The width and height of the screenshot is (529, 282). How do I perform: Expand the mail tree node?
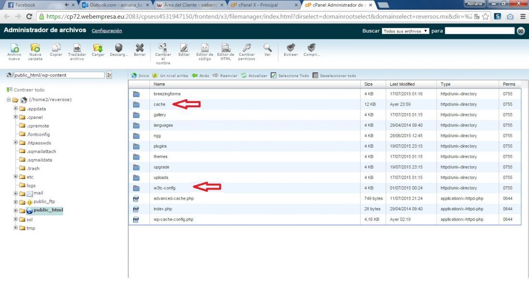[15, 193]
